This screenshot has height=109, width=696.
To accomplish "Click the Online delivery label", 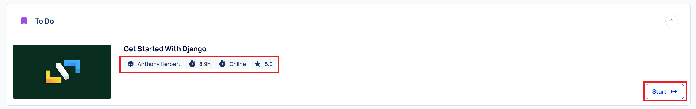I will (238, 64).
